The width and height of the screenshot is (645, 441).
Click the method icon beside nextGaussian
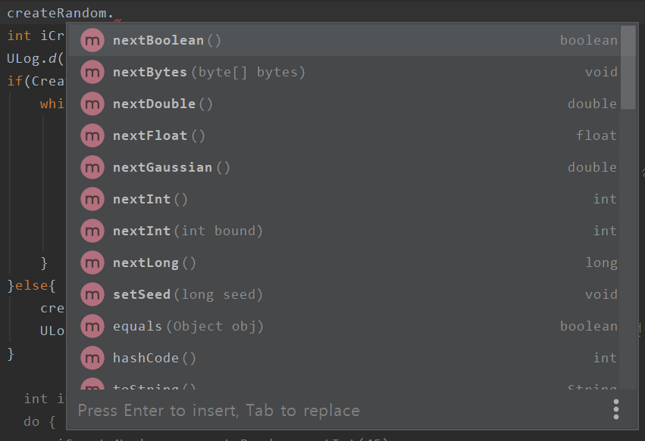(92, 167)
